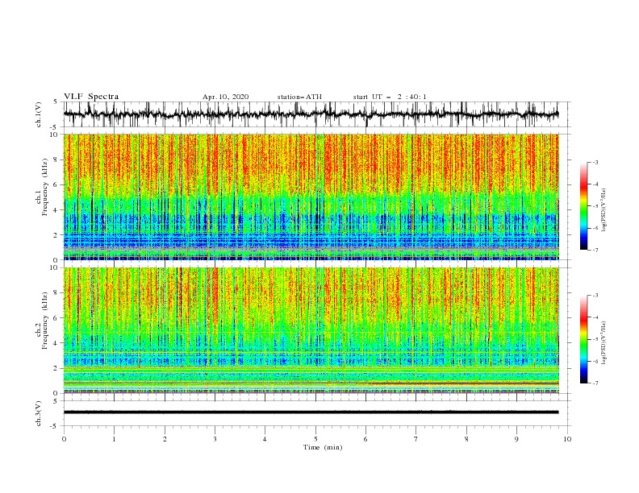Screen dimensions: 639x493
Task: Click the 'Time (min)' axis label
Action: [x=323, y=447]
